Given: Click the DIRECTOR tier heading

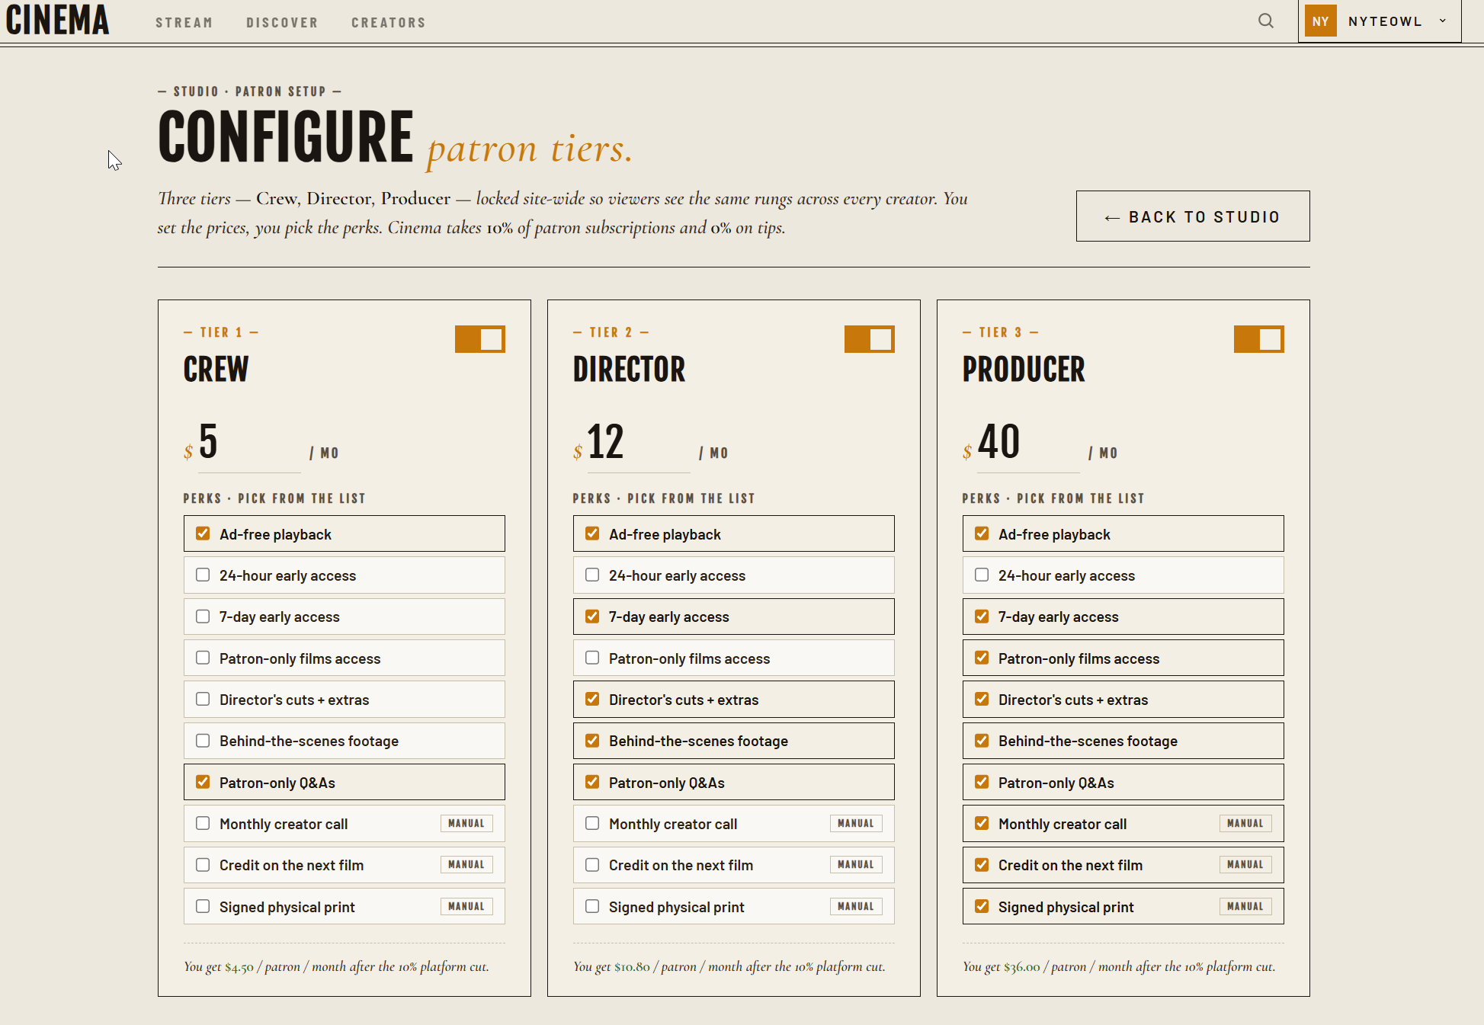Looking at the screenshot, I should tap(630, 370).
